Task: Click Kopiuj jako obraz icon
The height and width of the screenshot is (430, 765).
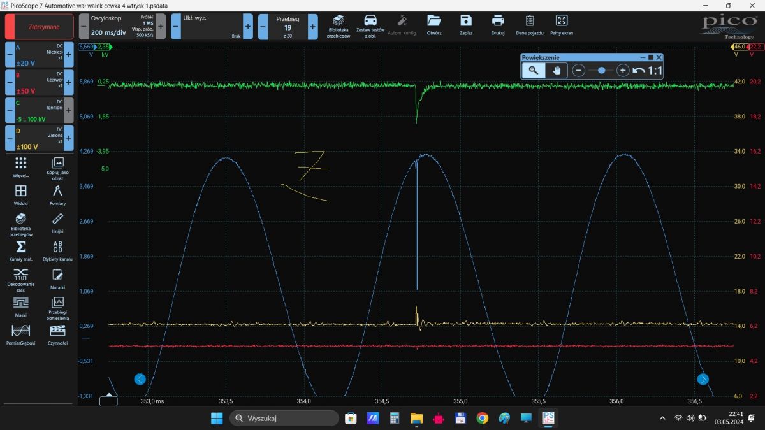Action: [57, 169]
